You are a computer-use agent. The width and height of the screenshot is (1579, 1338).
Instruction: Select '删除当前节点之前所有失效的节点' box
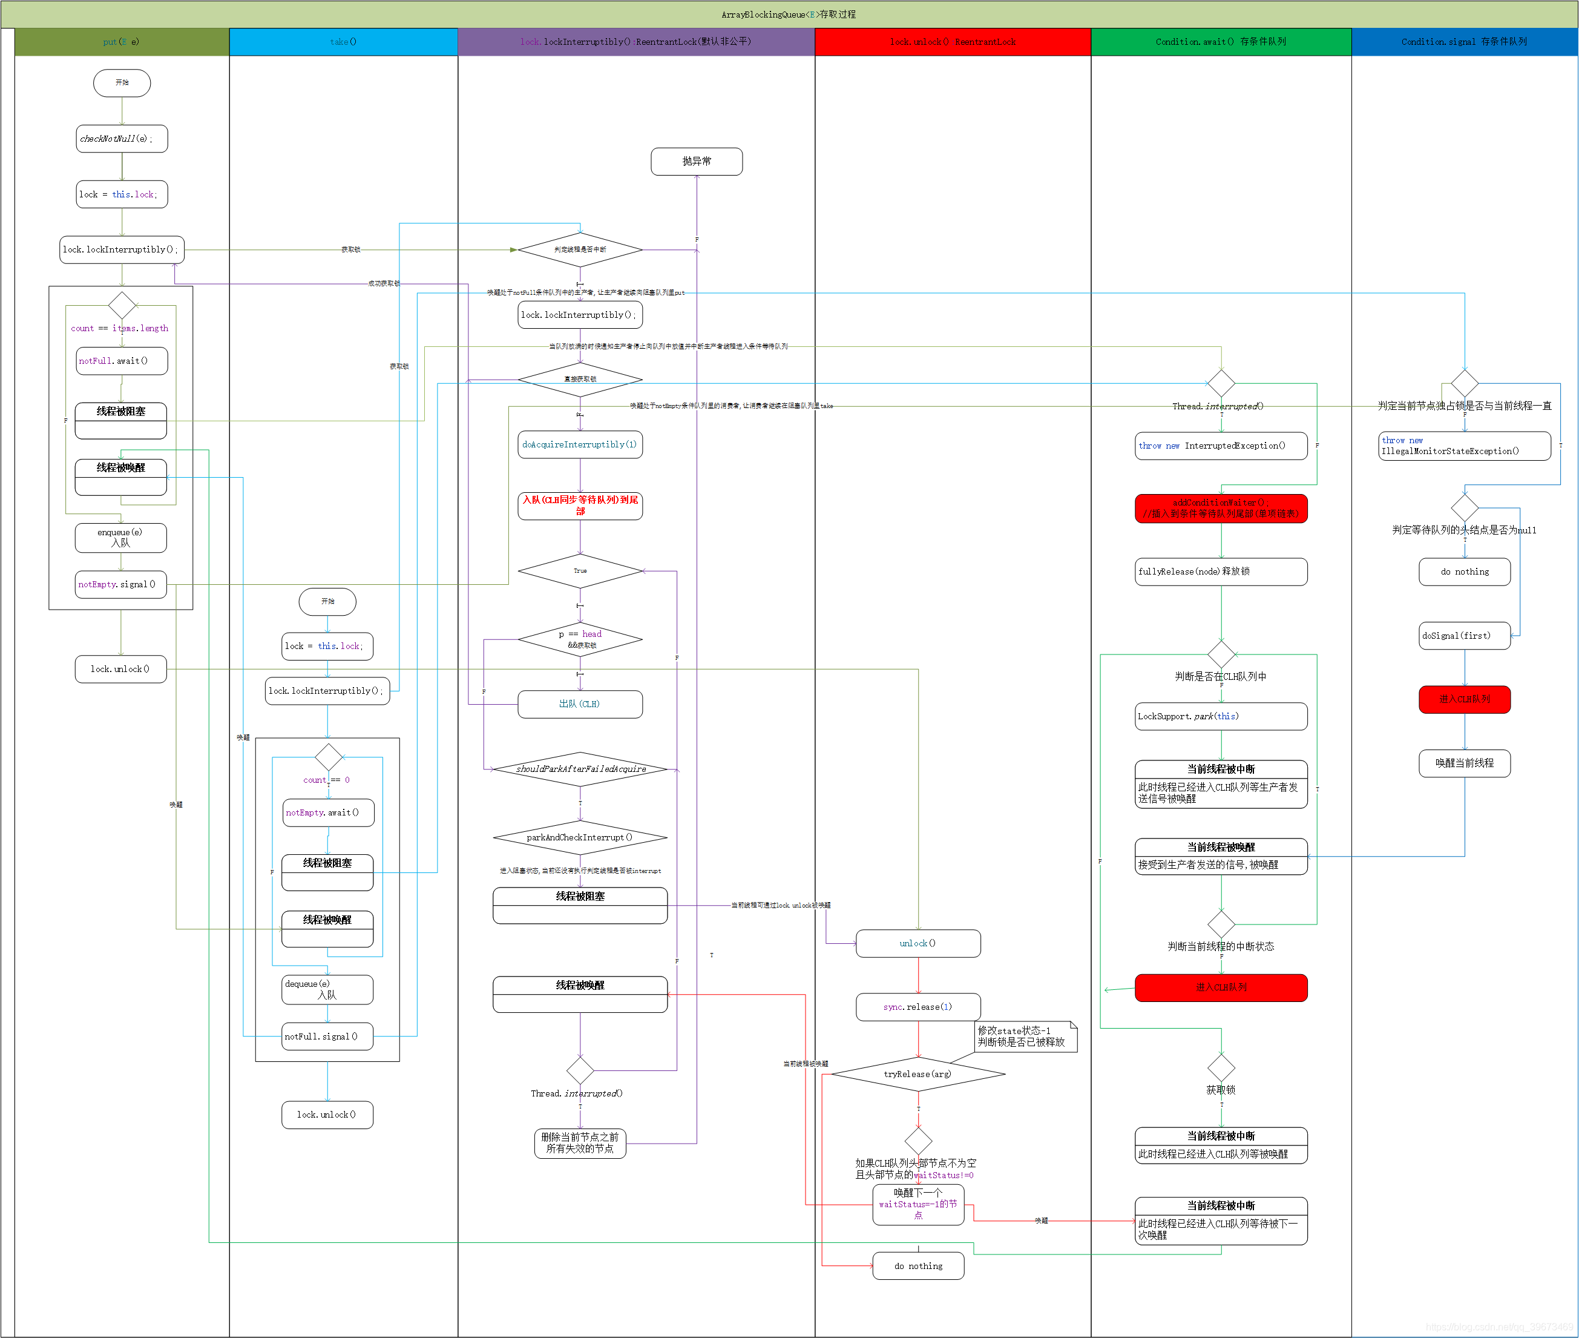click(x=580, y=1143)
